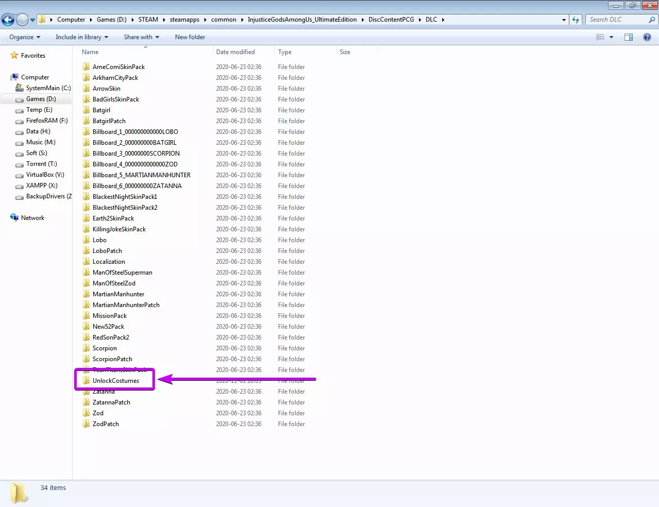Expand the breadcrumb arrow after DLC
659x507 pixels.
click(443, 20)
